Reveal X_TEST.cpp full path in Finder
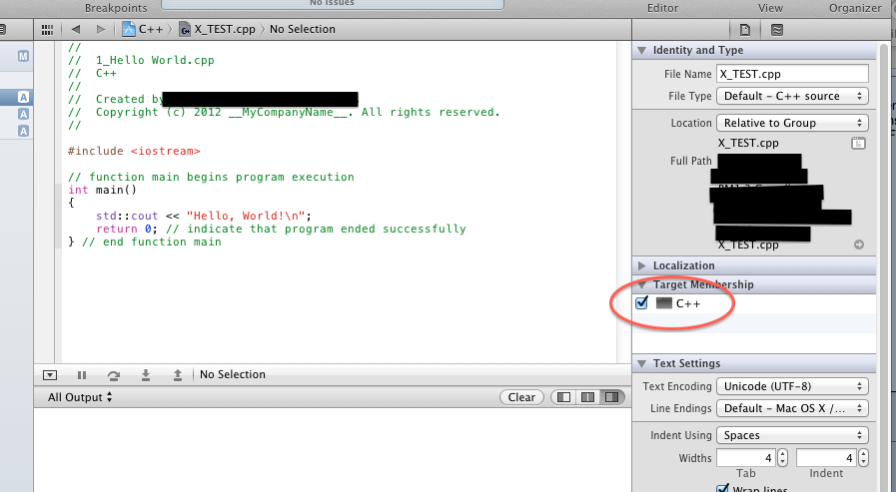Screen dimensions: 896x492 858,245
